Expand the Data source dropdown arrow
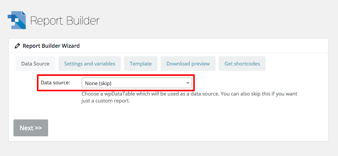 (x=188, y=83)
